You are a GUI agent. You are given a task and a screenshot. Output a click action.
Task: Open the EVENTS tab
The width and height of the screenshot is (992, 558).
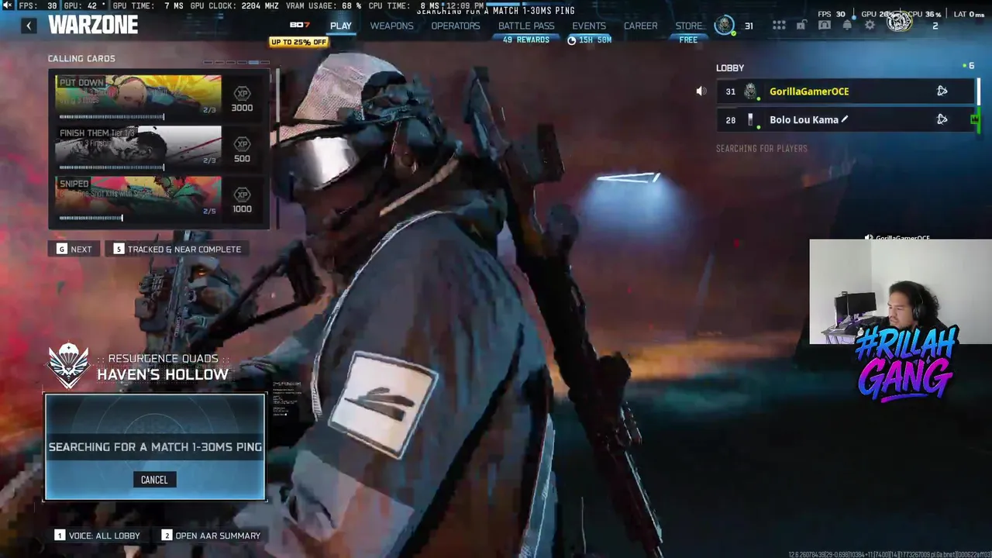coord(589,26)
